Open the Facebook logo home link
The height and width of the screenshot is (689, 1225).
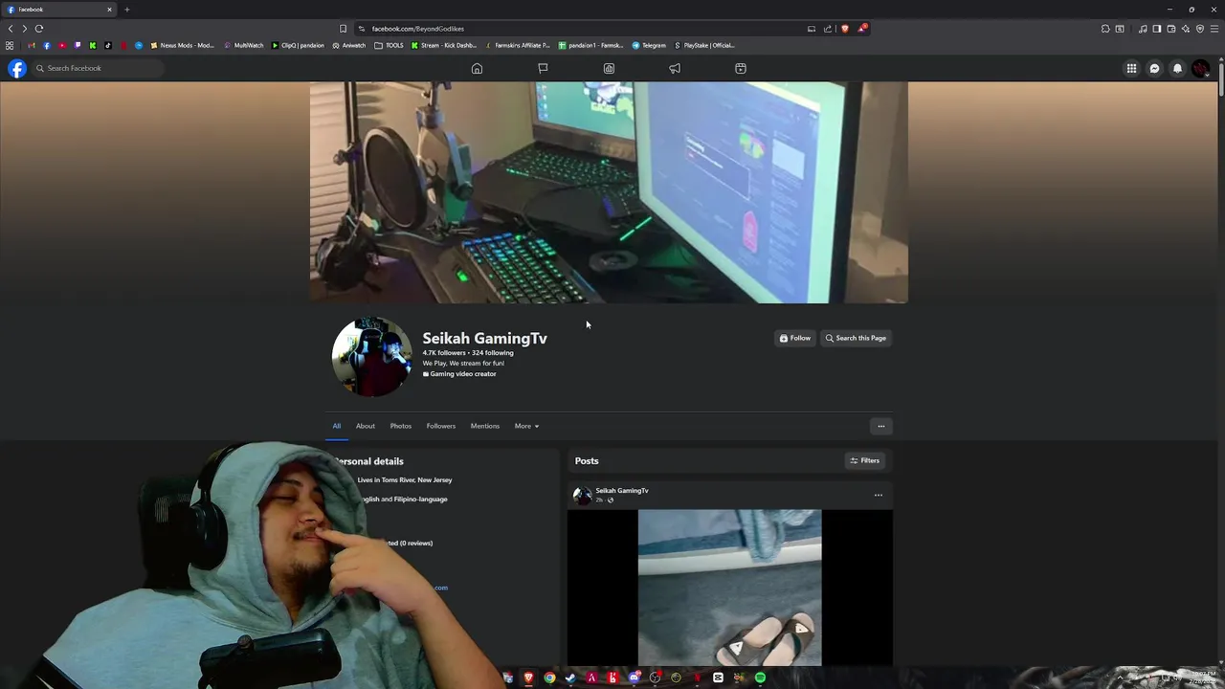tap(17, 68)
